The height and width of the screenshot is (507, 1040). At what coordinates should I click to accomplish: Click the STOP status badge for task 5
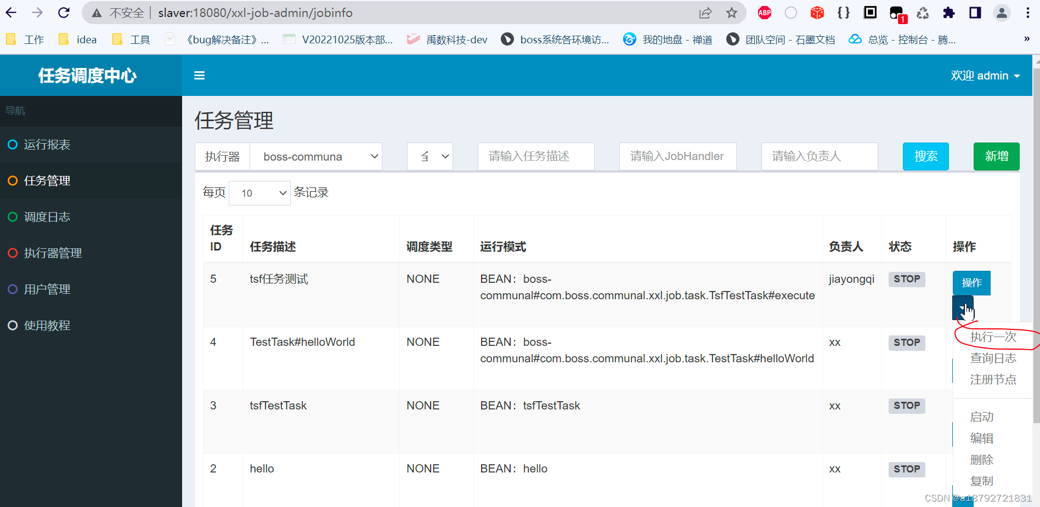(907, 279)
